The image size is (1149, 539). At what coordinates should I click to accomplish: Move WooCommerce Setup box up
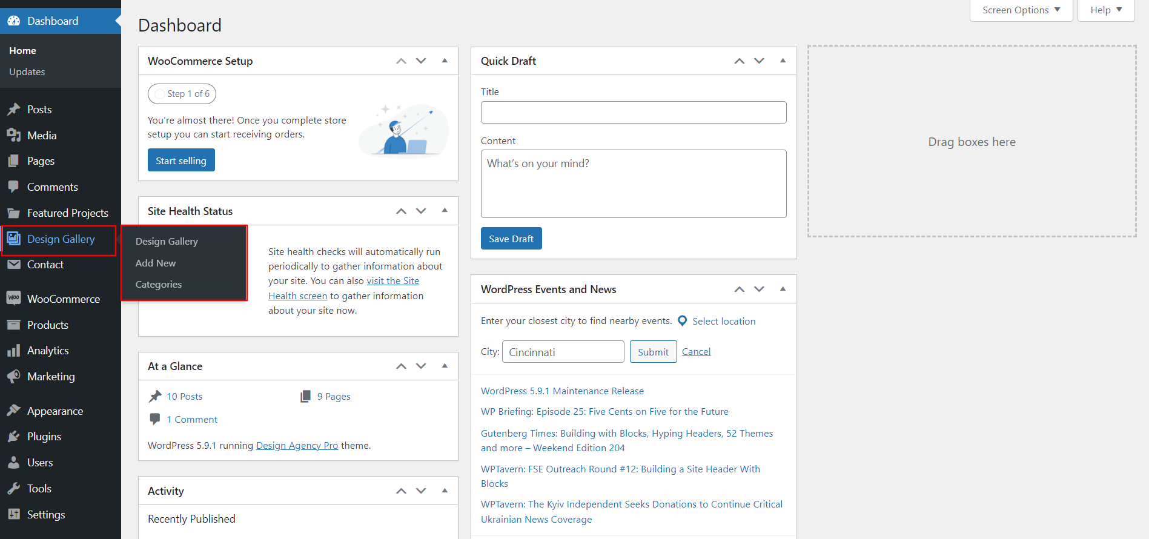click(401, 61)
